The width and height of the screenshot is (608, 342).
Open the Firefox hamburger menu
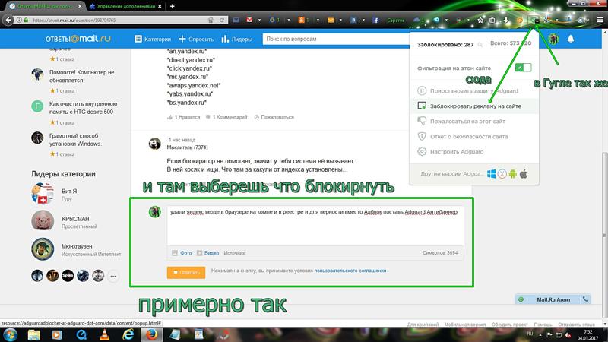pyautogui.click(x=600, y=21)
